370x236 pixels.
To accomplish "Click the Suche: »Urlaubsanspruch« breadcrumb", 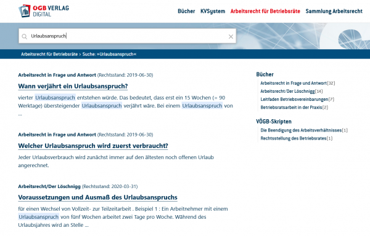I will coord(109,54).
